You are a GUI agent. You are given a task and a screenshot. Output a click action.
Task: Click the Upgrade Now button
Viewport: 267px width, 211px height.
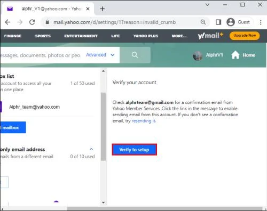pyautogui.click(x=245, y=36)
